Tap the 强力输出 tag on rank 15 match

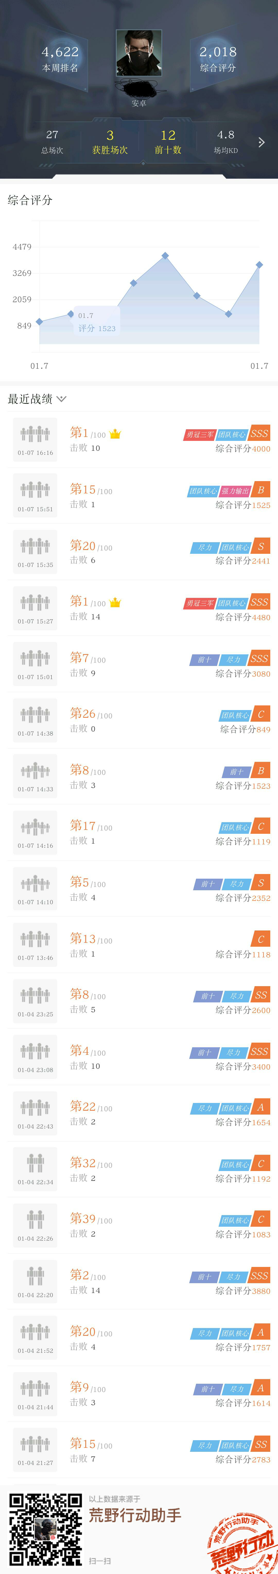pos(235,491)
